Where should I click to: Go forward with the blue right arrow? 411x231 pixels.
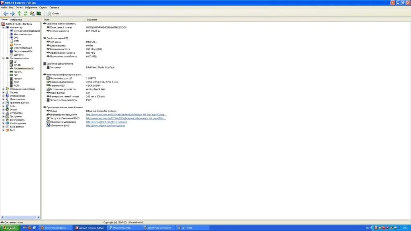12,13
